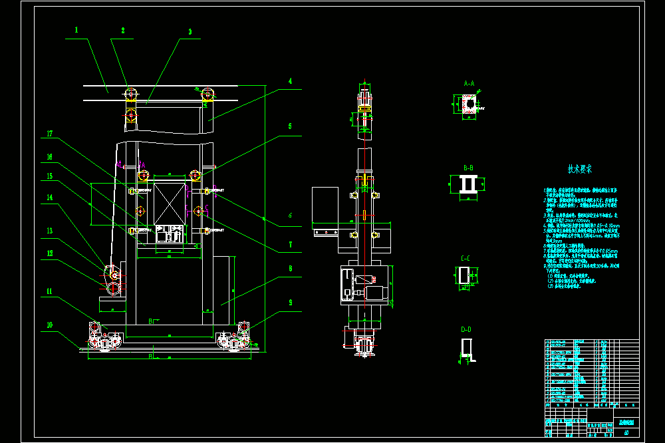Click the D-D section view title
The width and height of the screenshot is (665, 443).
(465, 329)
